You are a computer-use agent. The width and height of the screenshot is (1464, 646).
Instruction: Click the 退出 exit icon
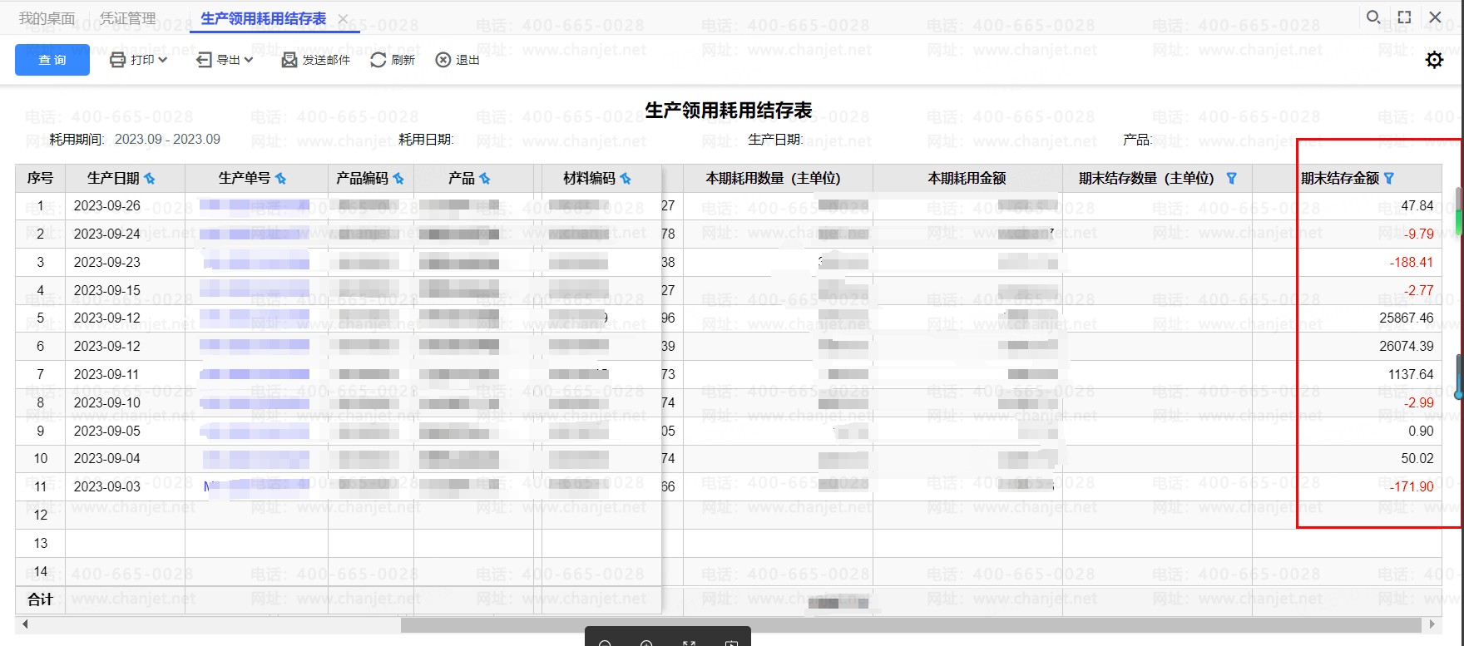[443, 60]
